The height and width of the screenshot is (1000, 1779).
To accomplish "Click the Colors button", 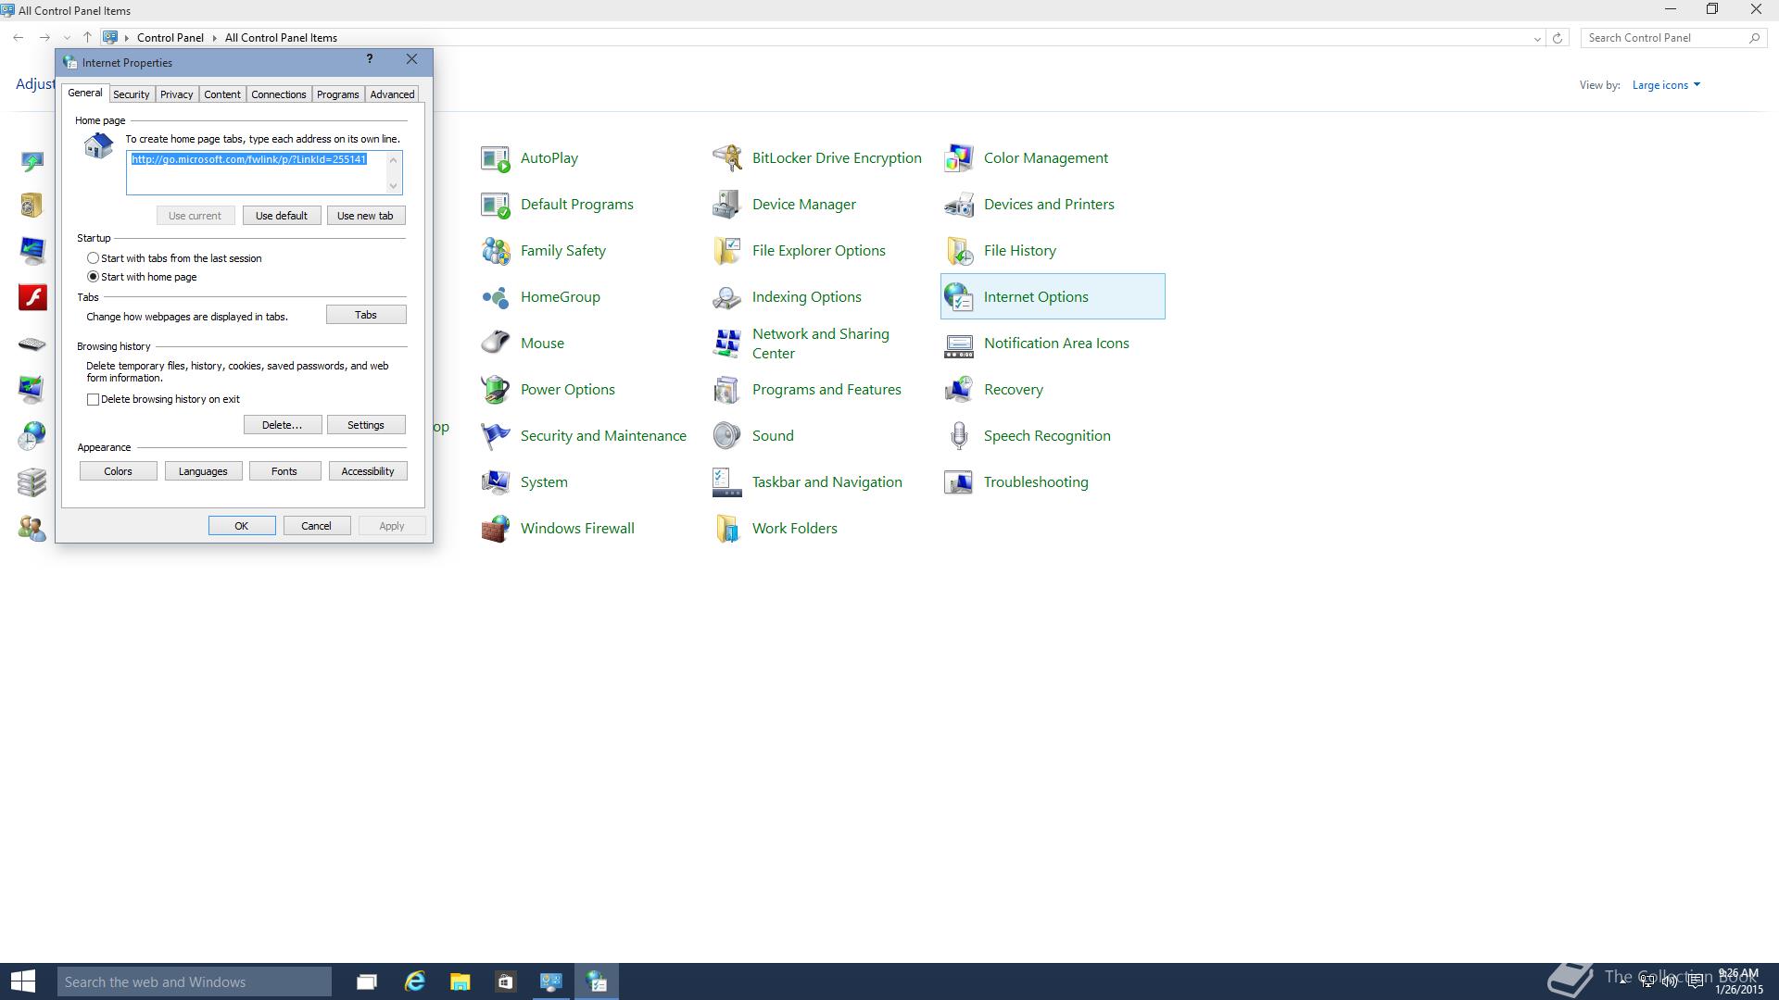I will click(118, 471).
